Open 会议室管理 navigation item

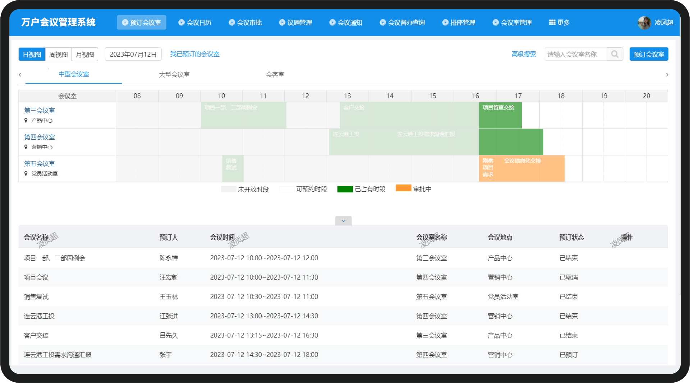tap(512, 23)
